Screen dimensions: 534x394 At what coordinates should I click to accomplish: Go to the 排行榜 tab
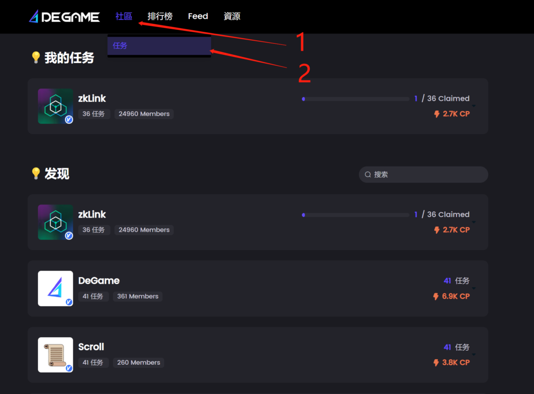point(160,16)
